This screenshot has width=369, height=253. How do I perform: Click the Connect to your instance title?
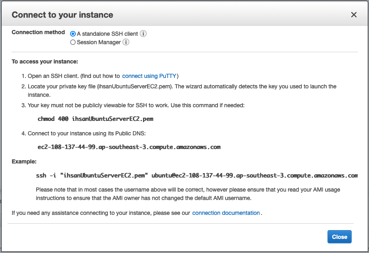click(62, 15)
